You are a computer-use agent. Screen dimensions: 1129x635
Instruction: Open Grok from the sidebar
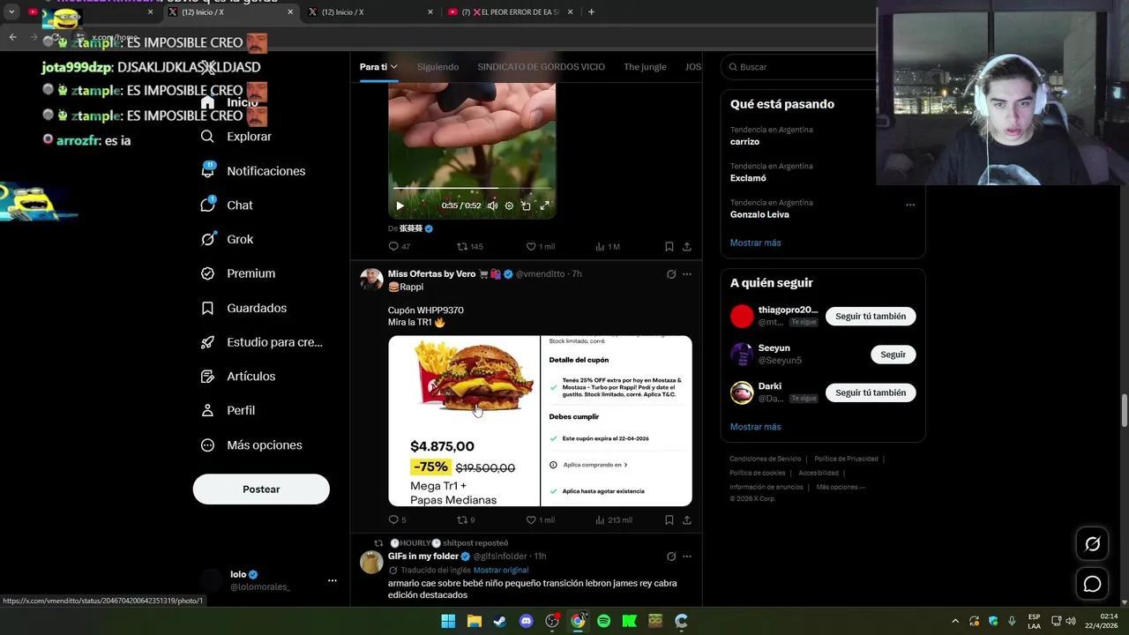pyautogui.click(x=227, y=239)
